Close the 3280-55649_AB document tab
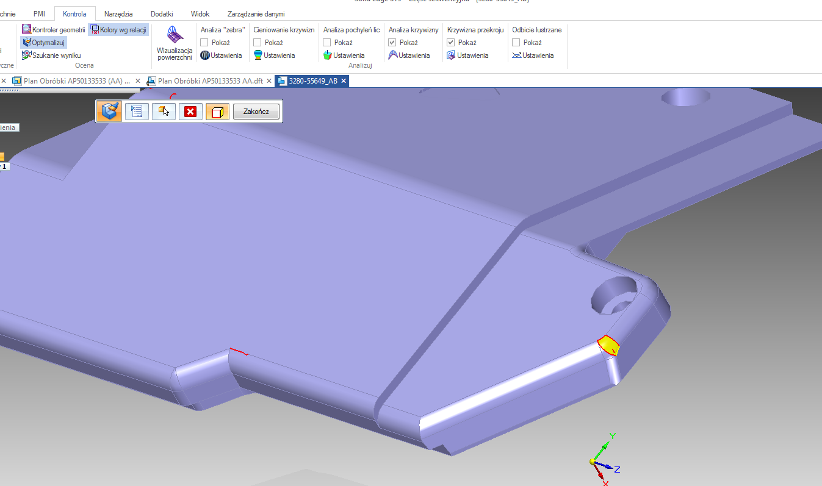822x486 pixels. (344, 81)
